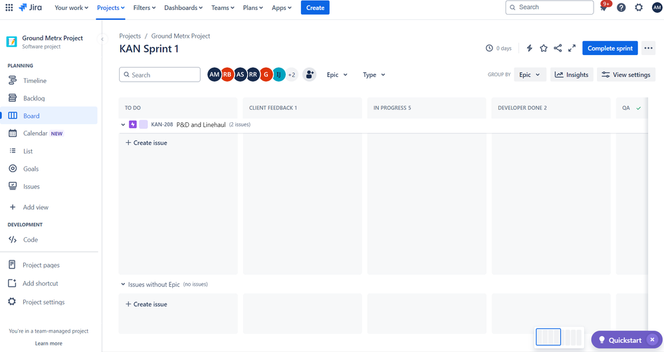Open Insights
Image resolution: width=664 pixels, height=352 pixels.
(572, 74)
